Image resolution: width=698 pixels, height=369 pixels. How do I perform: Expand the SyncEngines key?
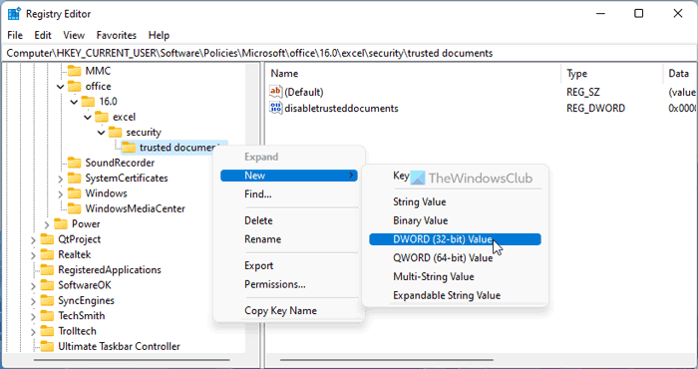[x=33, y=301]
